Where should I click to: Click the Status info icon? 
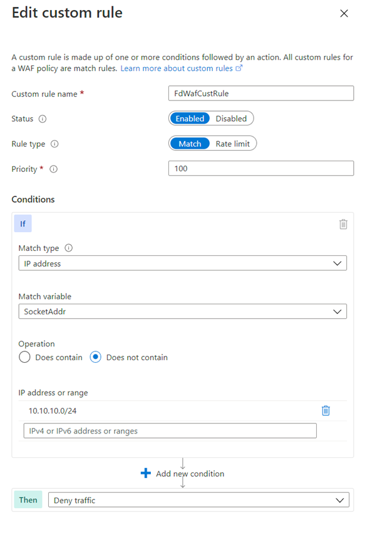tap(42, 119)
